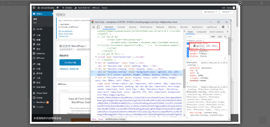This screenshot has height=127, width=270.
Task: Click the brush icon for 外觀
Action: [34, 64]
